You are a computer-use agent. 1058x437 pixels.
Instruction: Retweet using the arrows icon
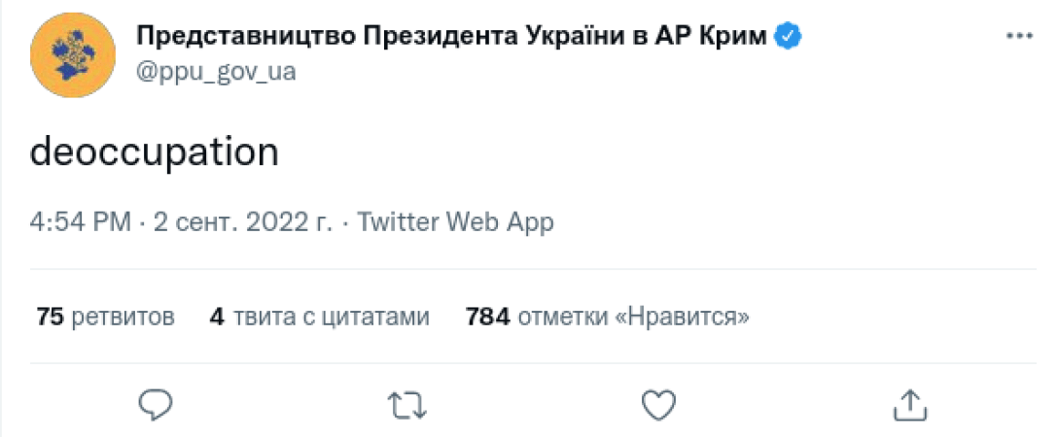click(x=406, y=404)
